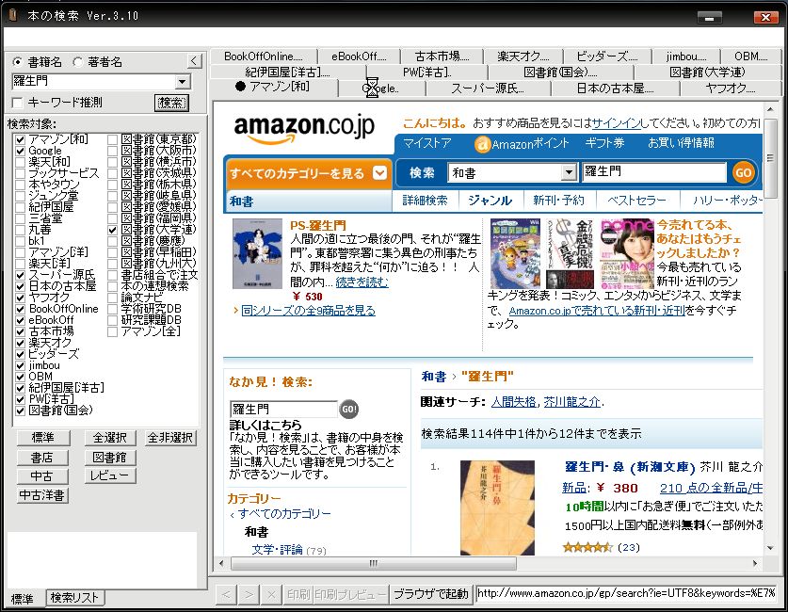Image resolution: width=788 pixels, height=612 pixels.
Task: Switch to the 日本の古本屋 tab
Action: coord(615,89)
